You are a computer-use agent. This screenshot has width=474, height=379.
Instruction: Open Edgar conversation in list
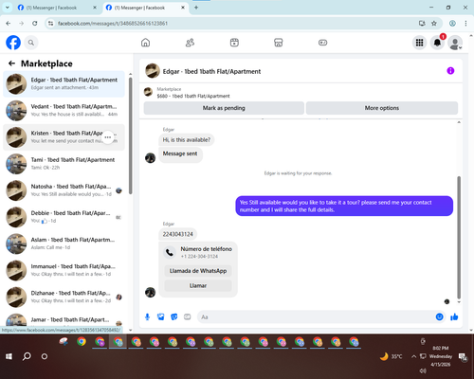[64, 84]
